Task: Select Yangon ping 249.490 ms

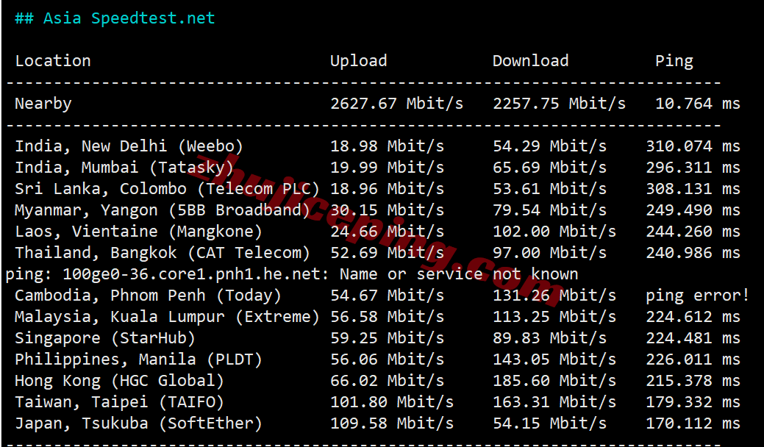Action: (693, 210)
